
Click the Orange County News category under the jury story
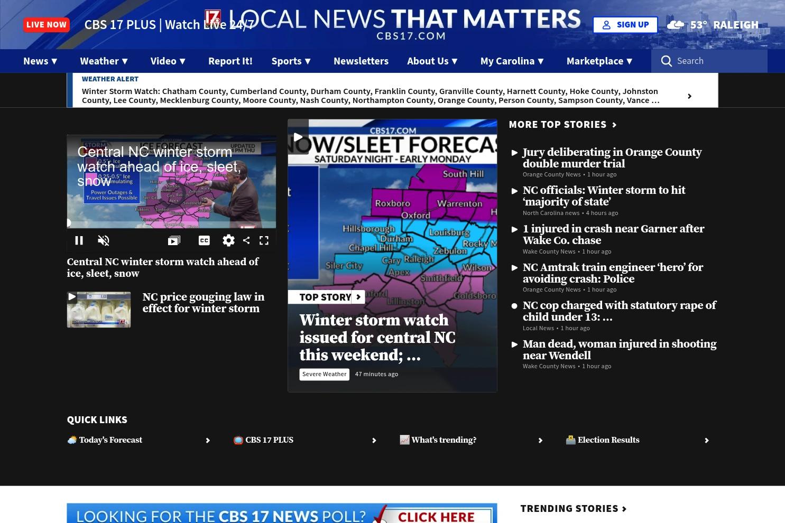[551, 174]
